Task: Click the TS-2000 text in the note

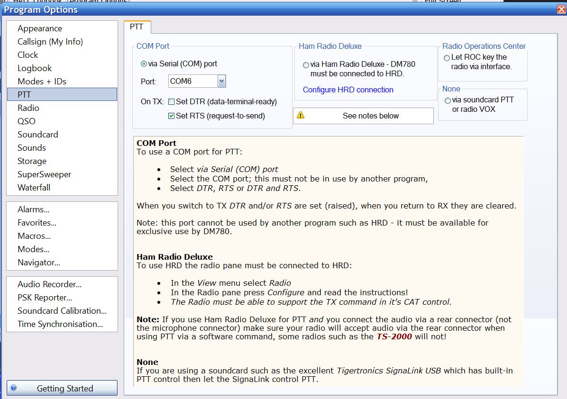Action: click(394, 336)
